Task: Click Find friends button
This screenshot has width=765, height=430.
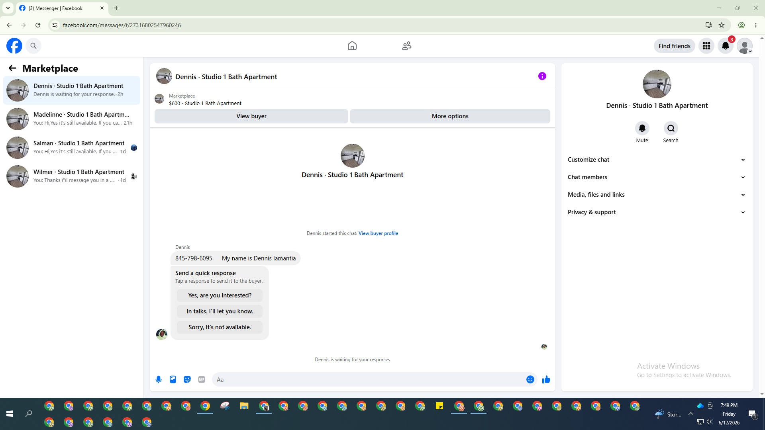Action: tap(675, 46)
